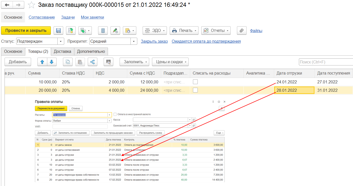The height and width of the screenshot is (186, 353).
Task: Open the Печать dropdown menu
Action: pyautogui.click(x=184, y=31)
